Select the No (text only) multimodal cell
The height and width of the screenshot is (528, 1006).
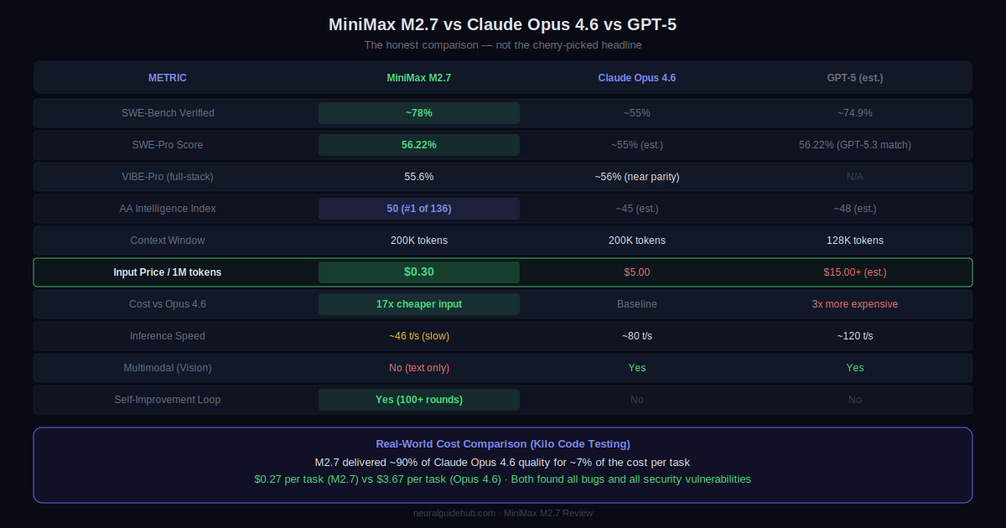tap(418, 368)
